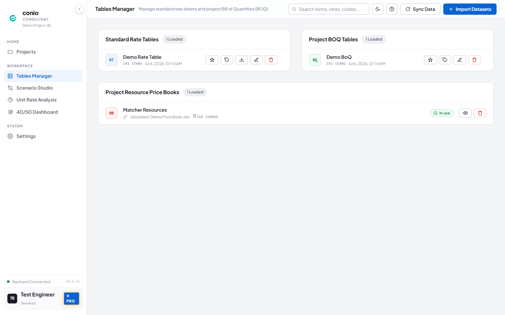Star the Demo BoQ table
505x315 pixels.
(x=430, y=60)
